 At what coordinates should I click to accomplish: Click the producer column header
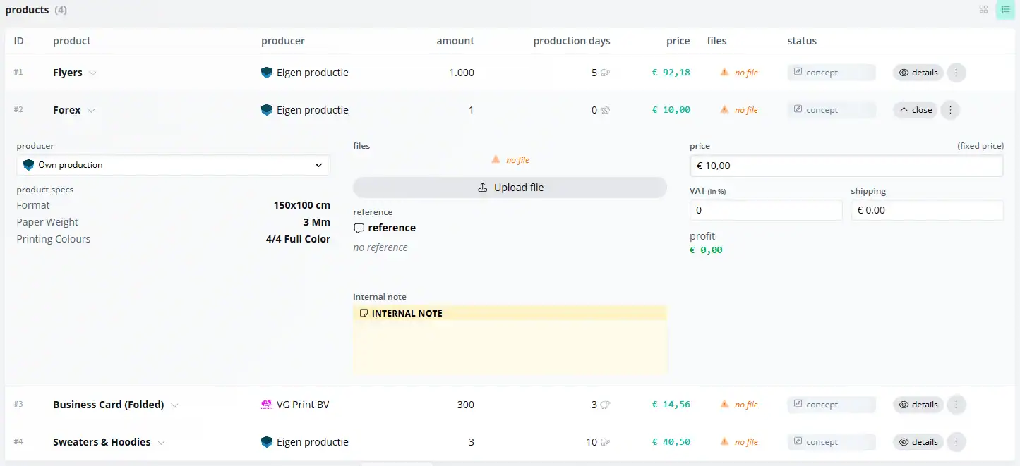tap(283, 41)
